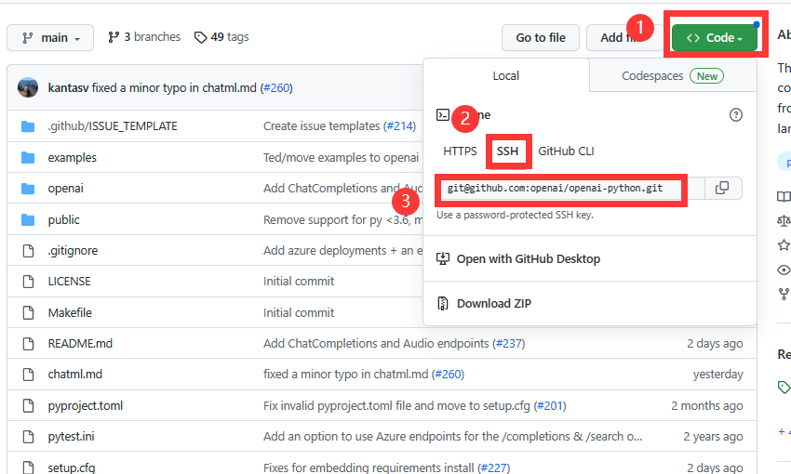Click the clone help question mark icon
The image size is (791, 474).
[735, 115]
